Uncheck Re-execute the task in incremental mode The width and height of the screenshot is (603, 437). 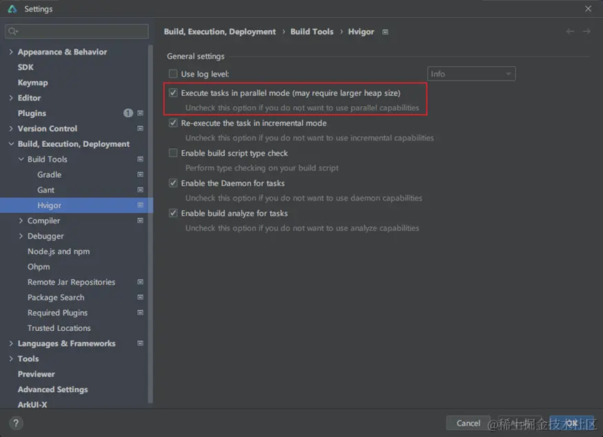point(173,123)
